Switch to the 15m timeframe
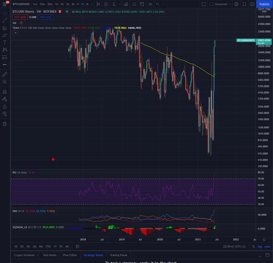 [x=42, y=4]
